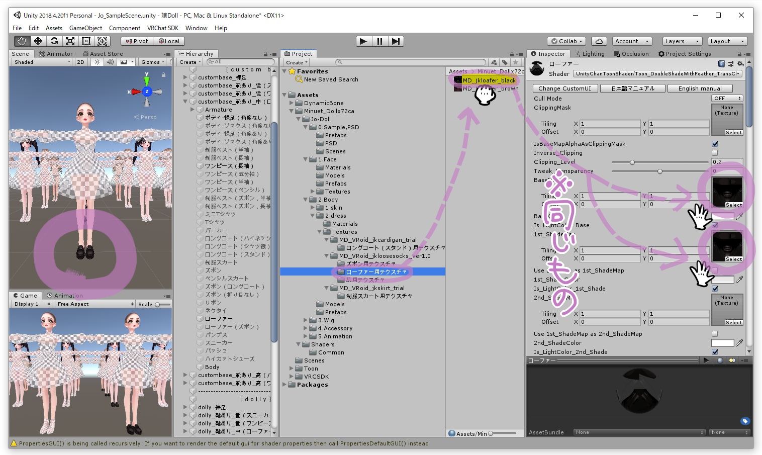Collapse the Assets folder tree
This screenshot has width=762, height=455.
(284, 95)
